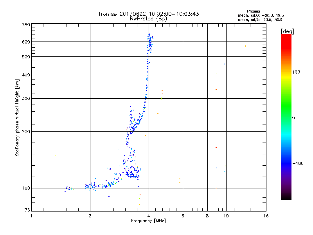This screenshot has height=235, width=313.
Task: Click the colorbar label '0'
Action: [293, 118]
